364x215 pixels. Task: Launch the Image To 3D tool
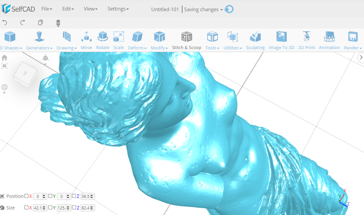click(281, 41)
